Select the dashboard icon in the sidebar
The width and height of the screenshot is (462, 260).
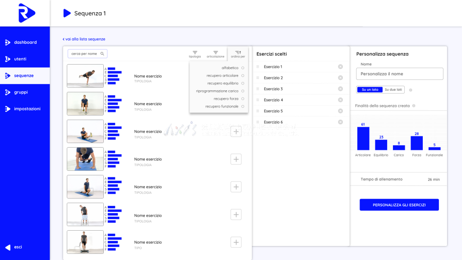[8, 42]
